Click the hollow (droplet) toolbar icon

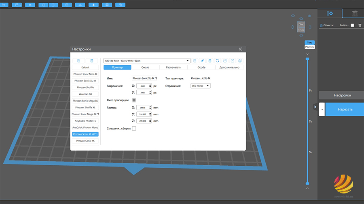click(93, 5)
